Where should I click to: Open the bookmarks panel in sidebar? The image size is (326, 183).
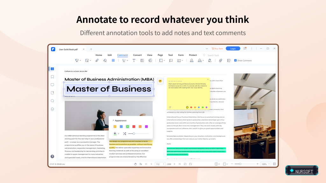tap(53, 77)
